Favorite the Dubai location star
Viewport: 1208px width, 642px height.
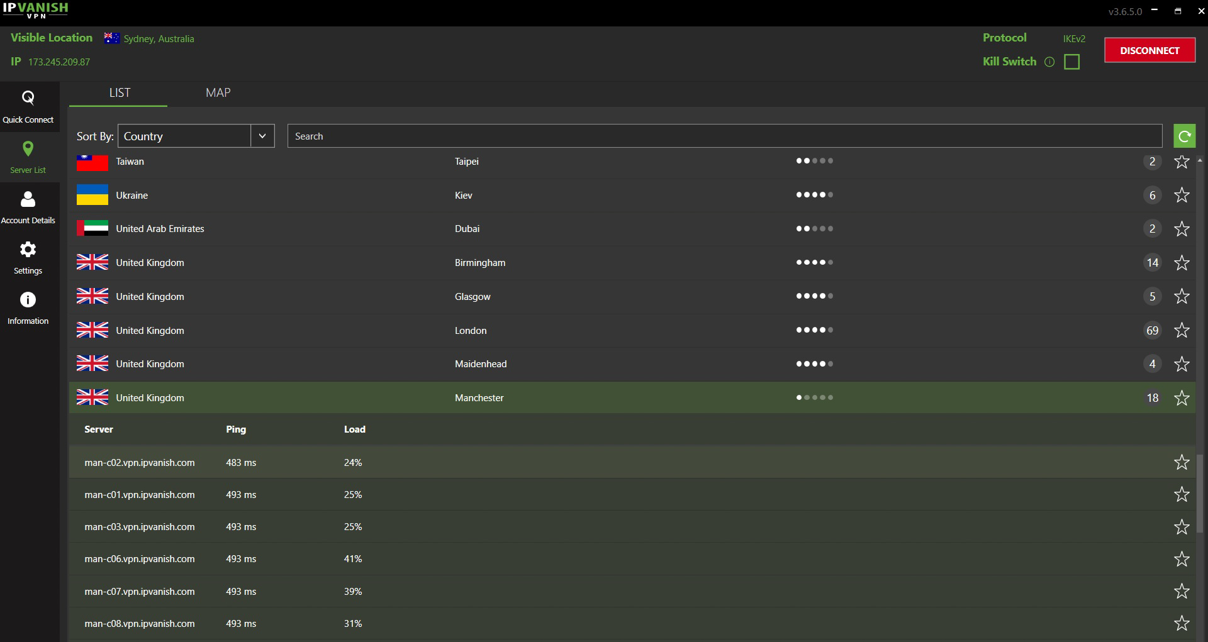click(x=1182, y=229)
